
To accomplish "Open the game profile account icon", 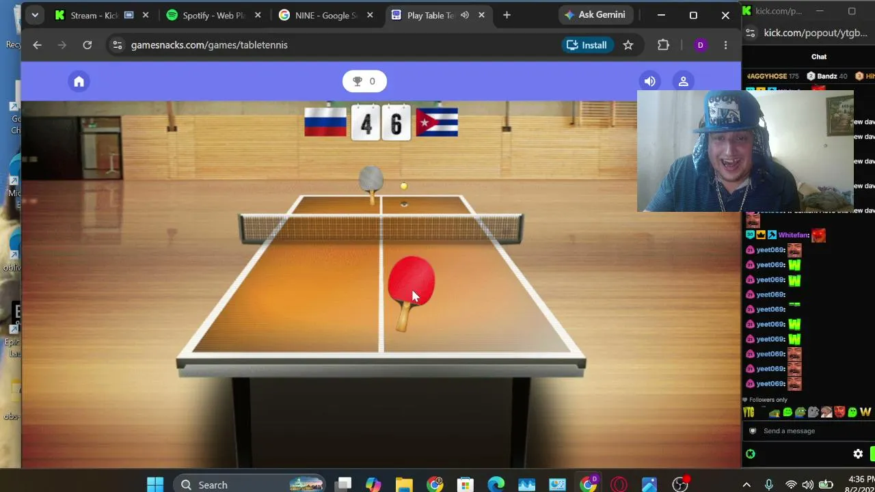I will click(x=683, y=81).
